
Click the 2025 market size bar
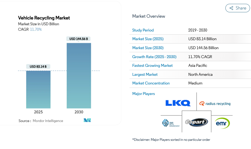tap(38, 89)
